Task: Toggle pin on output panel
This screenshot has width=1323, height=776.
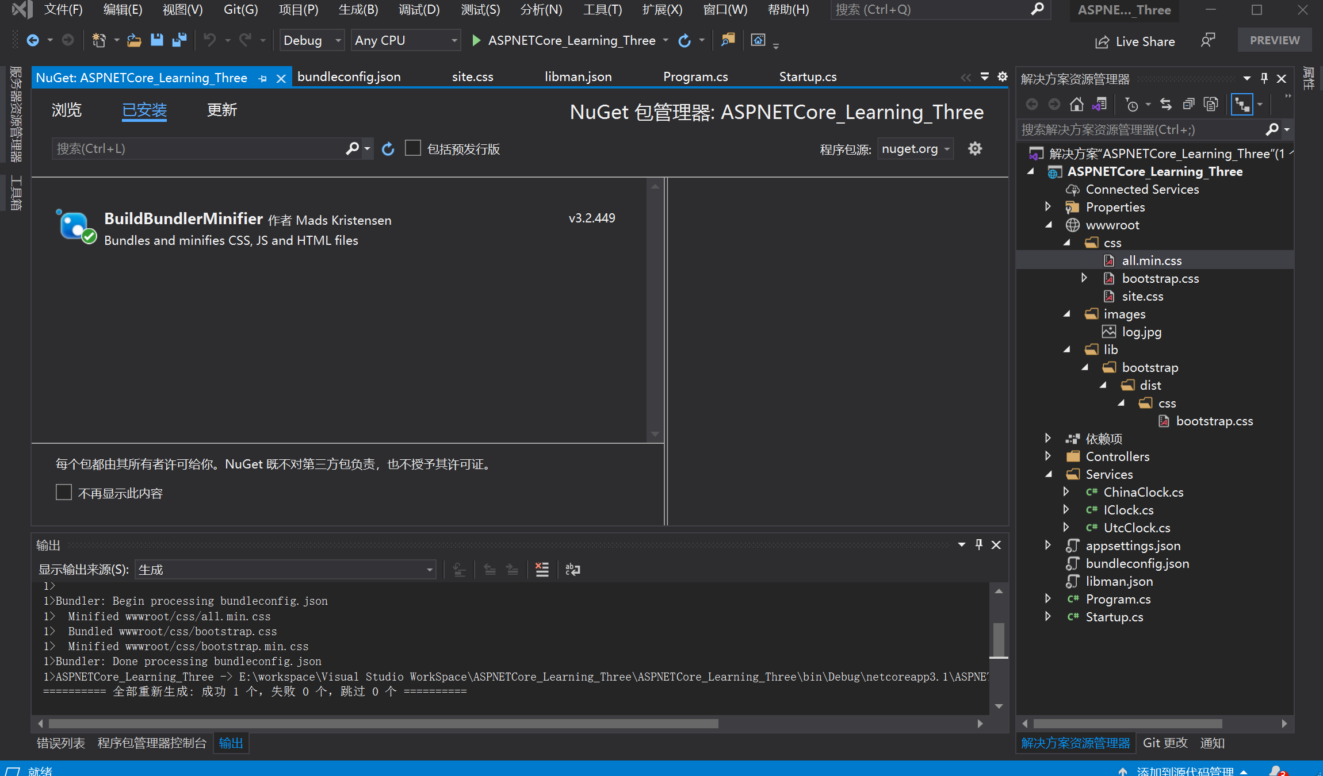Action: (x=979, y=544)
